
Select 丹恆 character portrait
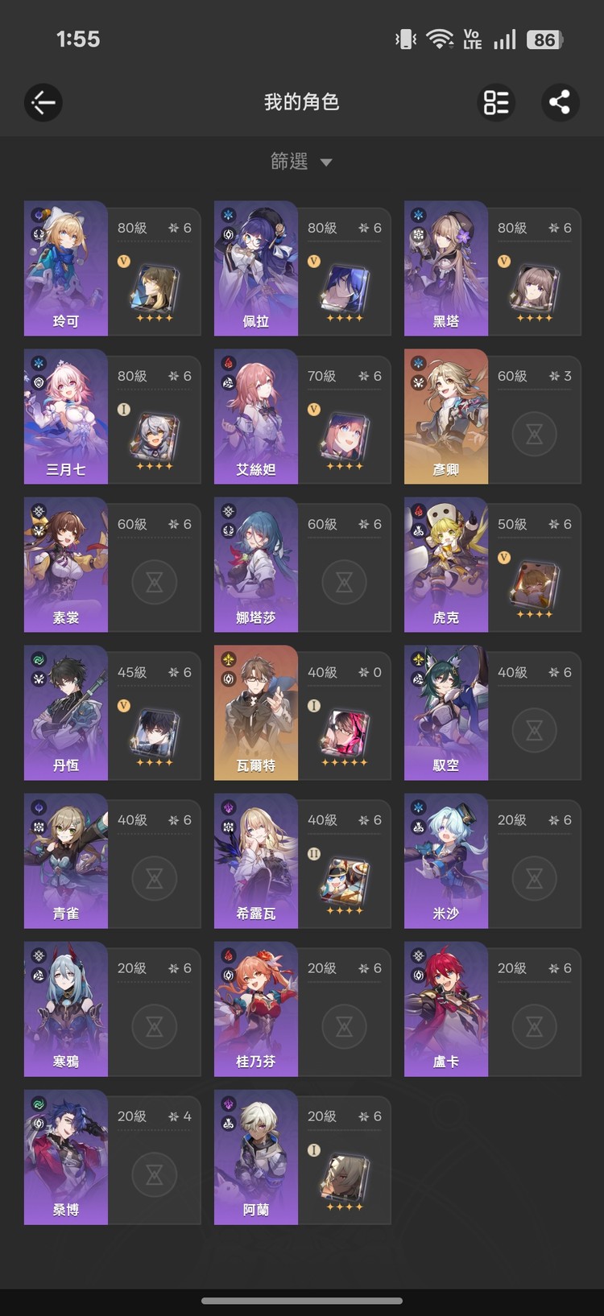tap(66, 712)
